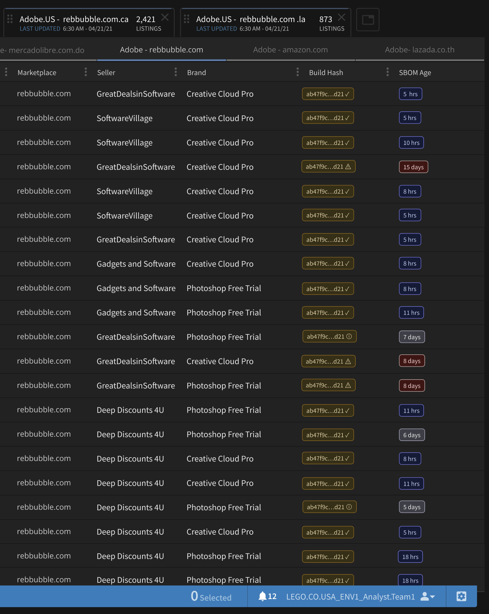This screenshot has height=614, width=489.
Task: Select GreatDealsinSoftware seller in first row
Action: (x=136, y=94)
